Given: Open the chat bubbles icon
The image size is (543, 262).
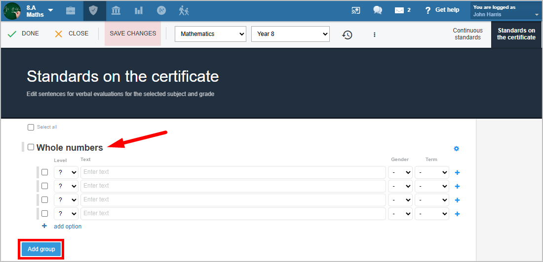Looking at the screenshot, I should pyautogui.click(x=378, y=10).
